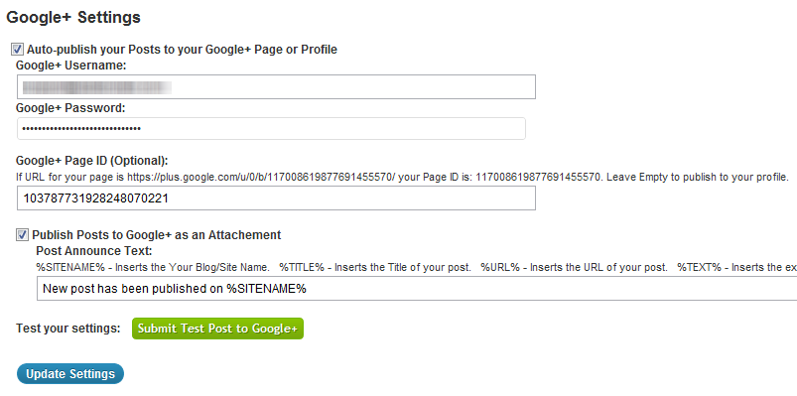Click the %SITENAME% placeholder description
The image size is (797, 396).
click(x=153, y=267)
